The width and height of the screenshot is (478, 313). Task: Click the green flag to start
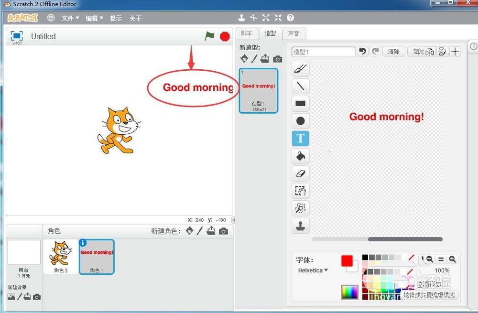(x=209, y=36)
